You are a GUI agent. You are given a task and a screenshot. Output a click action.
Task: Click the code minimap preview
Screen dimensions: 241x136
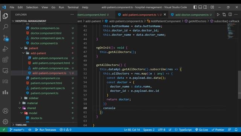[x=231, y=31]
